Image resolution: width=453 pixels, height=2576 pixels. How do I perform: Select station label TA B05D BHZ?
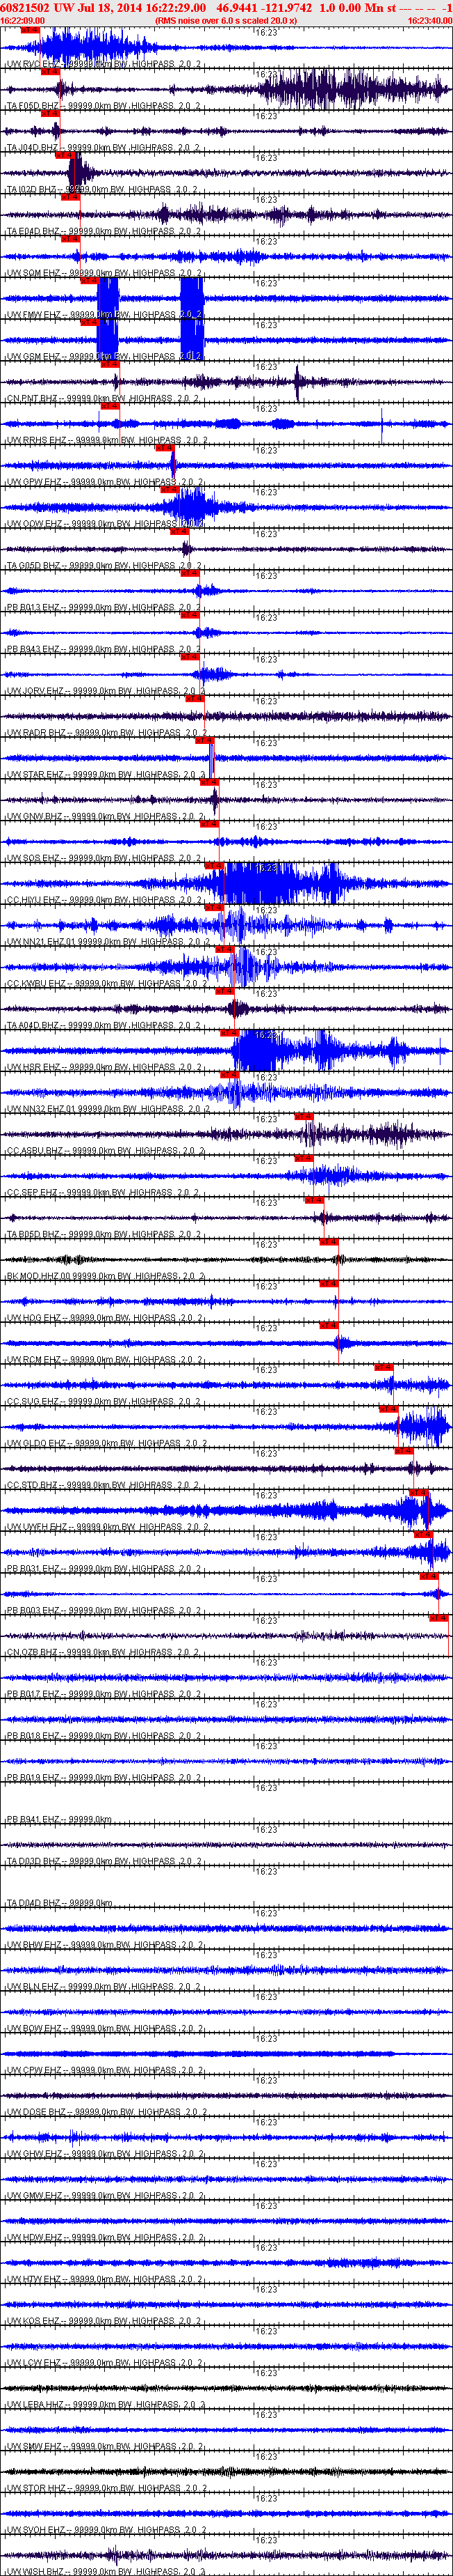[34, 1235]
